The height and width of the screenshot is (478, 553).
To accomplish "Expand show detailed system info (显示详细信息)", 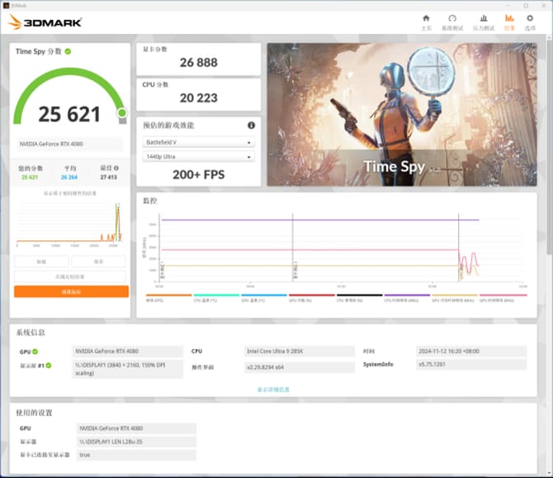I will coord(272,390).
